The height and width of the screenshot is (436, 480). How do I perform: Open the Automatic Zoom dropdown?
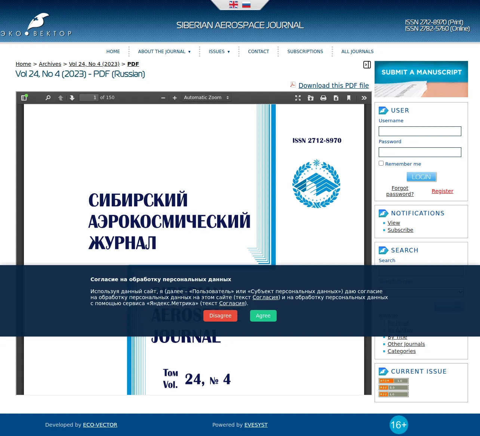pyautogui.click(x=206, y=98)
